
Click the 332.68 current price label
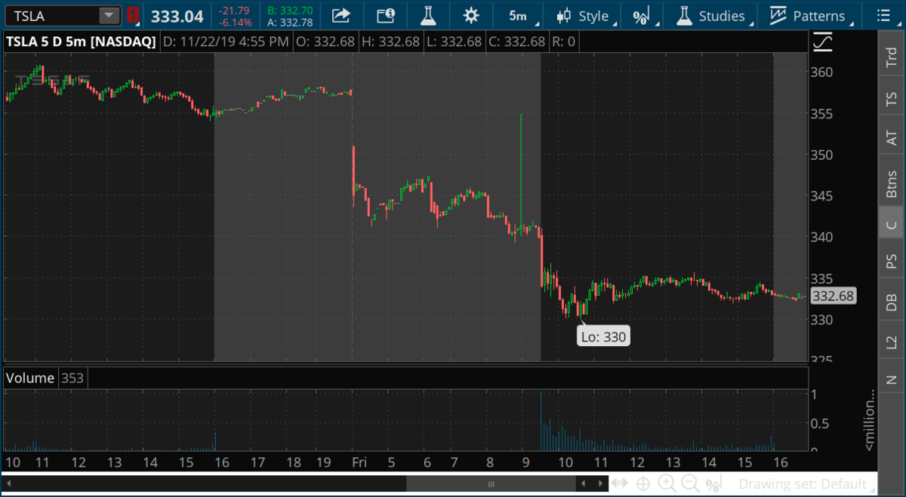[833, 296]
